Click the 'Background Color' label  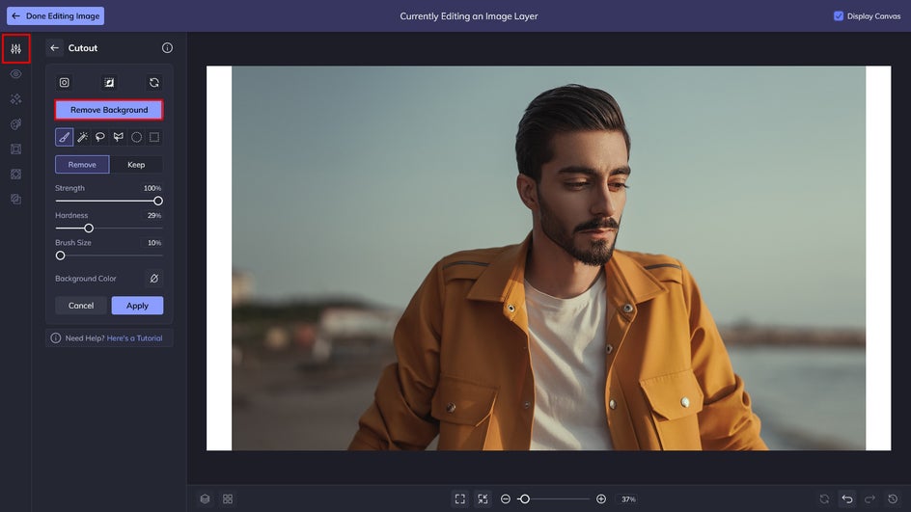85,279
